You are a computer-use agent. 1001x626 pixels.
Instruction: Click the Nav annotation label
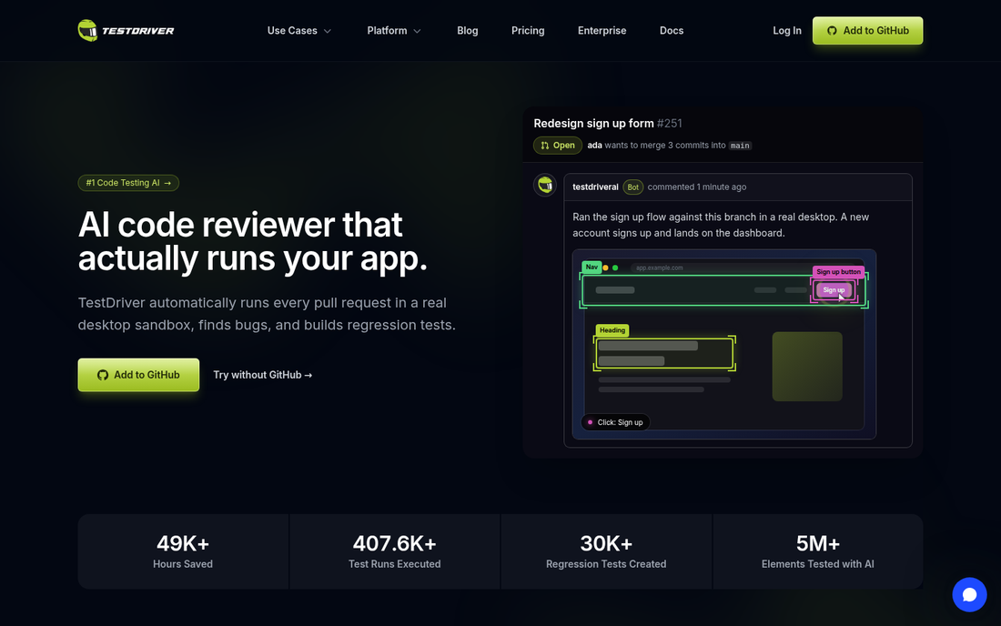(591, 267)
